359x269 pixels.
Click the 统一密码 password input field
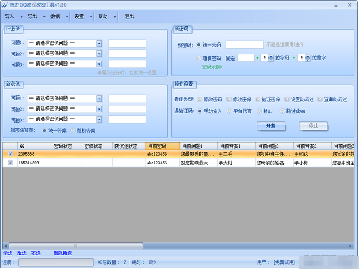point(244,45)
